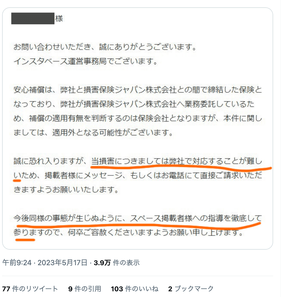Click the 何卒ご容赦くださいます closing line
Image resolution: width=281 pixels, height=297 pixels.
(155, 233)
